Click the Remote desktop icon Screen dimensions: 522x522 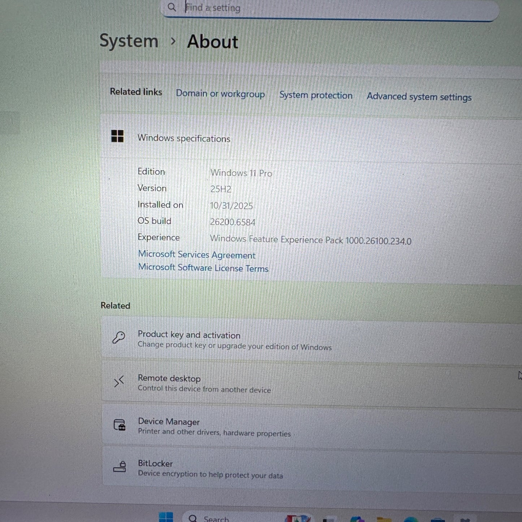click(119, 381)
